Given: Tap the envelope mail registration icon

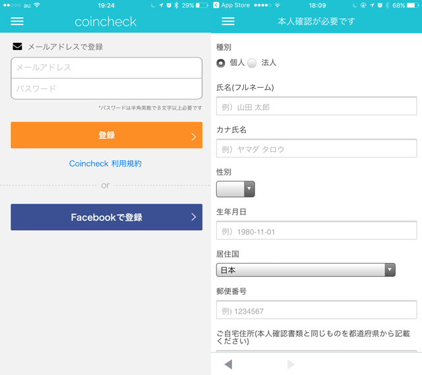Looking at the screenshot, I should pyautogui.click(x=18, y=47).
